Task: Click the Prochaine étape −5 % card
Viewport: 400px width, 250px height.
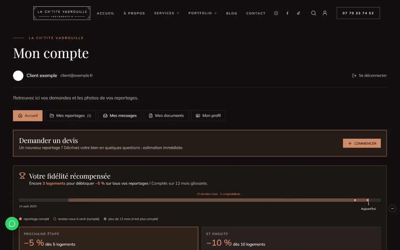Action: (108, 239)
